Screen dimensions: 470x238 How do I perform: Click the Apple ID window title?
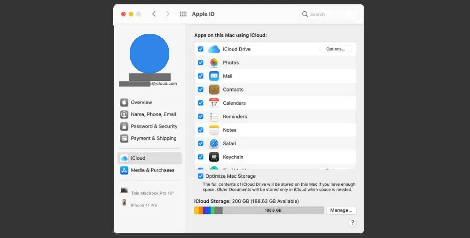coord(203,14)
